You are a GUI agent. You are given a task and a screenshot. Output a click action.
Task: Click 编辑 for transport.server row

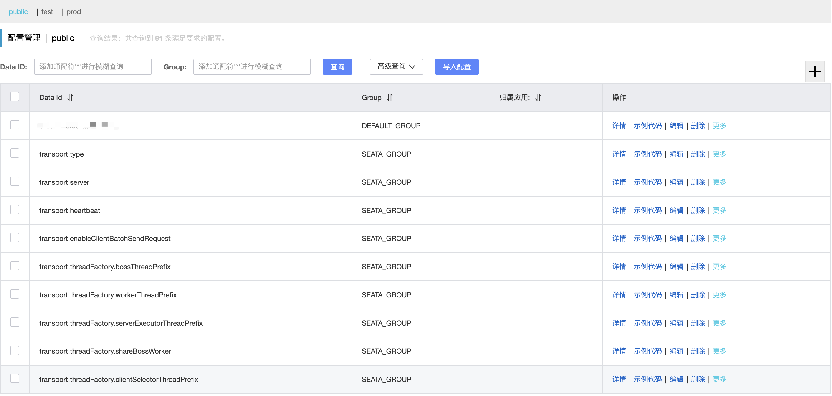click(x=676, y=182)
